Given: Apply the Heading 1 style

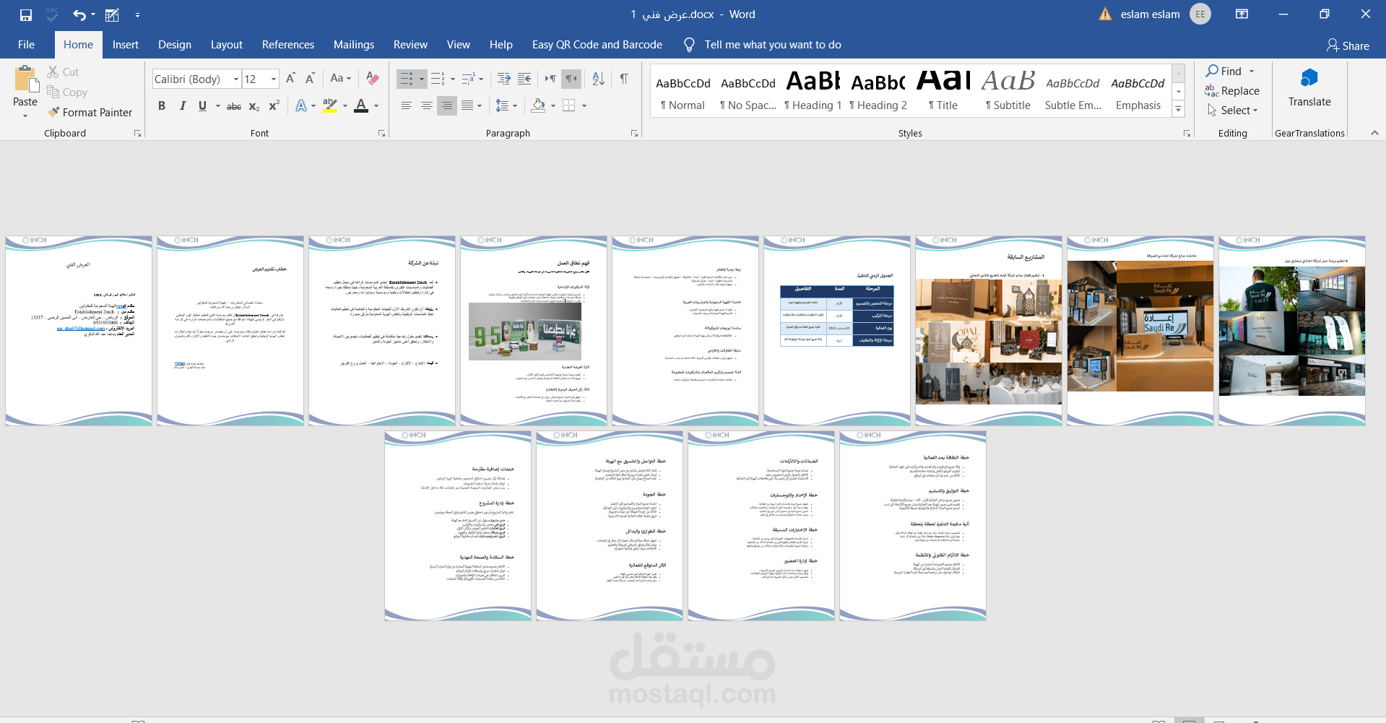Looking at the screenshot, I should [x=813, y=90].
